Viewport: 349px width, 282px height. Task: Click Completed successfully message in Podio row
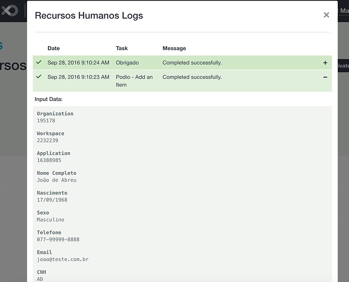click(x=192, y=77)
